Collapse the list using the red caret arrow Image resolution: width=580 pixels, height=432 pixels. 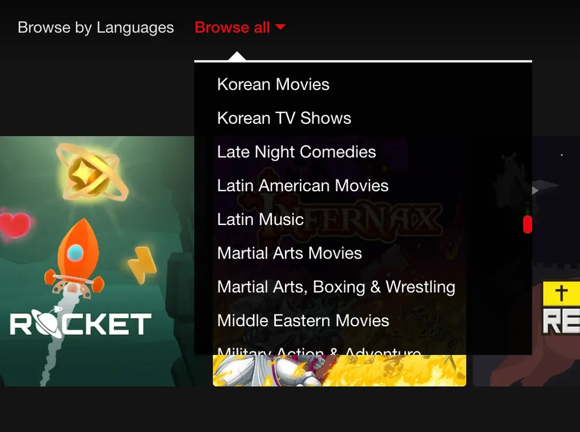pyautogui.click(x=280, y=27)
